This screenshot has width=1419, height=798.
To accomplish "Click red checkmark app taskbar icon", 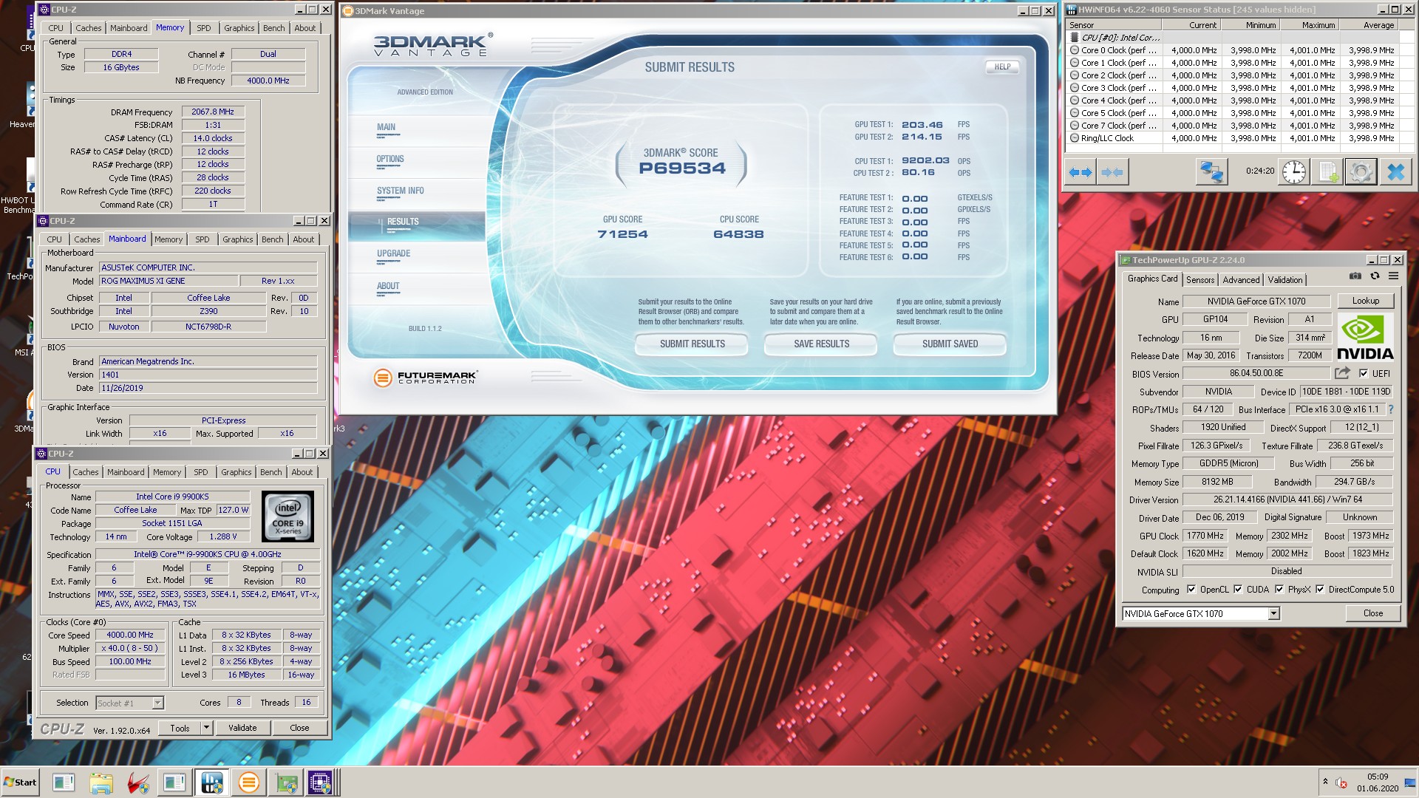I will [137, 782].
